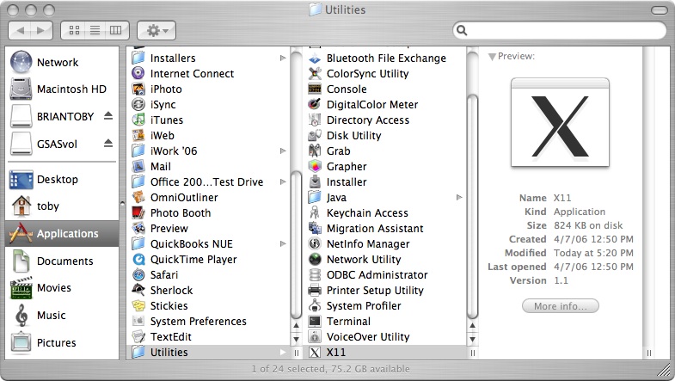Switch to icon view

click(74, 30)
